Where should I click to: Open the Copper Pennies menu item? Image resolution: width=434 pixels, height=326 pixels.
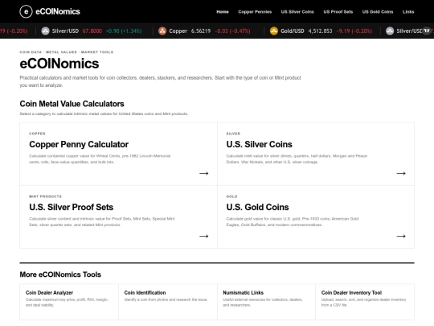click(x=255, y=11)
